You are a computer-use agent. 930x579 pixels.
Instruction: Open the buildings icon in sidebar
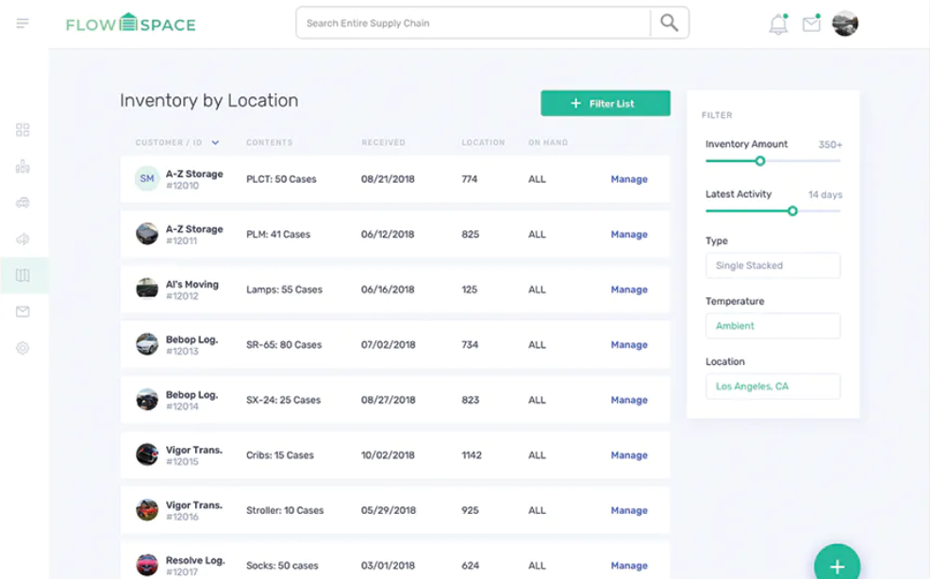click(23, 167)
